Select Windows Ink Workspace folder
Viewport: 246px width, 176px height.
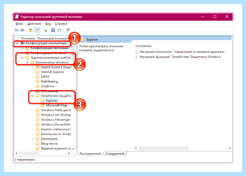tap(56, 115)
